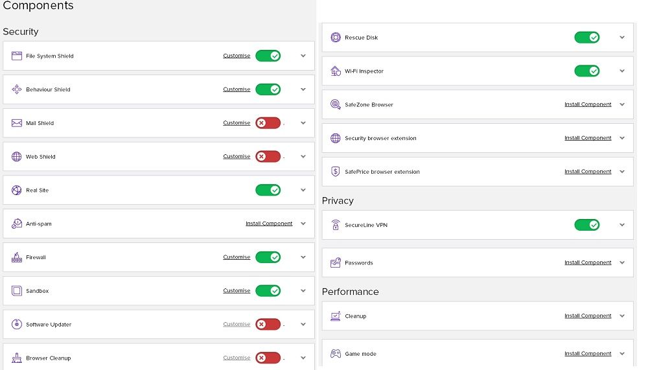Open Customise link for File System Shield
The height and width of the screenshot is (370, 648).
click(237, 56)
